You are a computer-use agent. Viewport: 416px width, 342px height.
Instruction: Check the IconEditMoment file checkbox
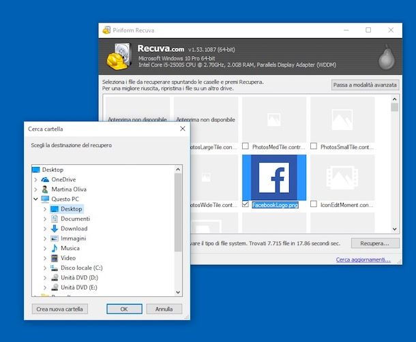tap(314, 204)
